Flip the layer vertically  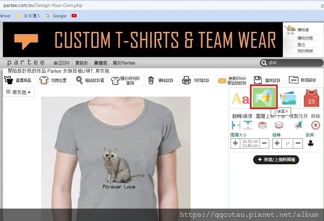(x=248, y=125)
